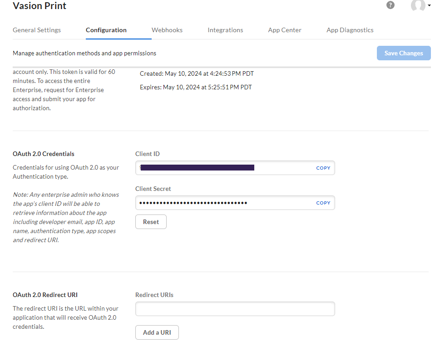
Task: Open the user avatar account menu
Action: click(x=418, y=5)
